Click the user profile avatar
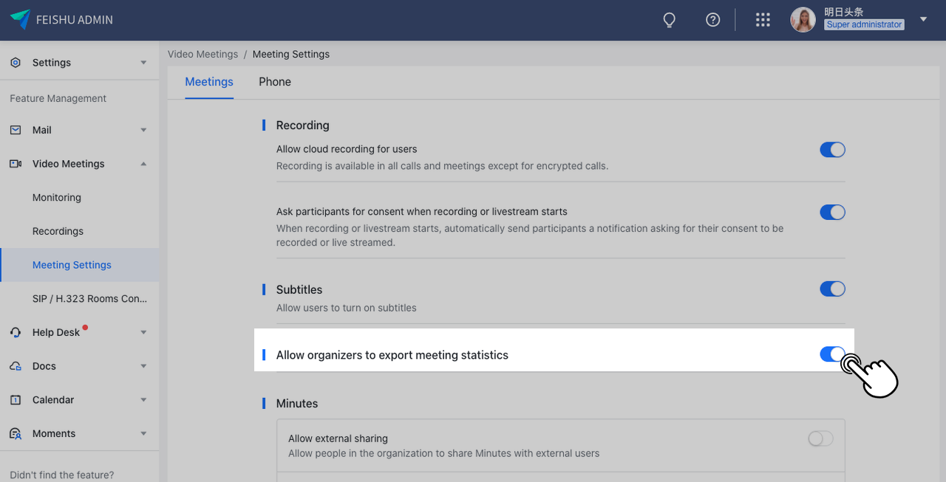 pyautogui.click(x=803, y=20)
